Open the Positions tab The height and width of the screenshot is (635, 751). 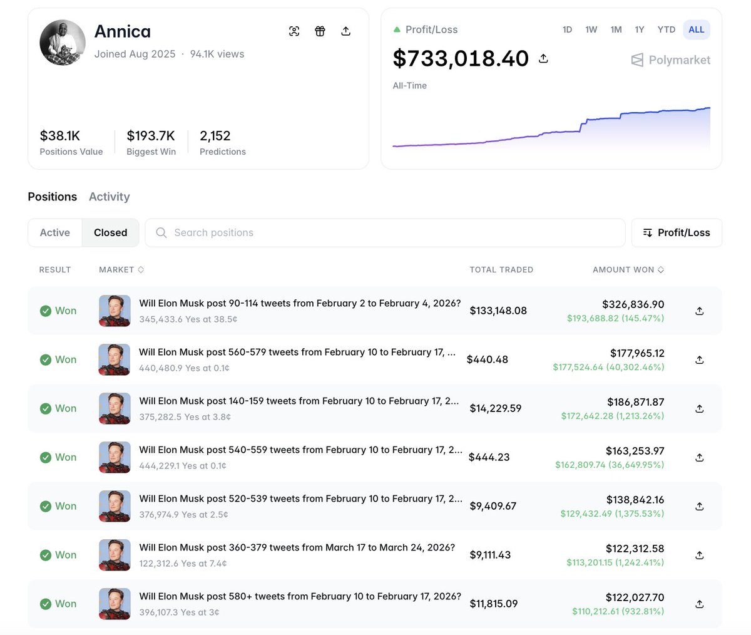pos(53,197)
